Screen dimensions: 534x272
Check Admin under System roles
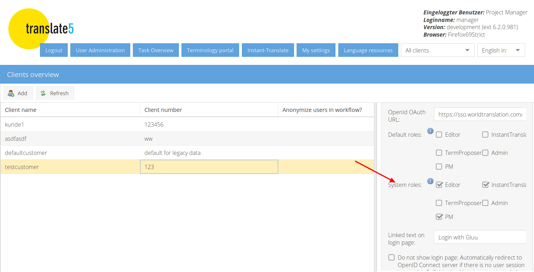coord(485,203)
